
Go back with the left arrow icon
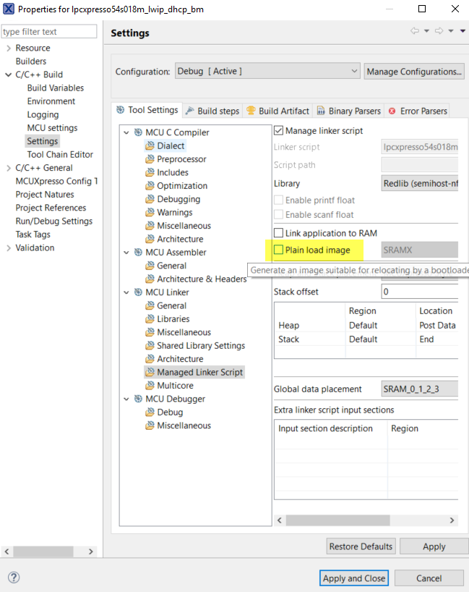click(415, 31)
